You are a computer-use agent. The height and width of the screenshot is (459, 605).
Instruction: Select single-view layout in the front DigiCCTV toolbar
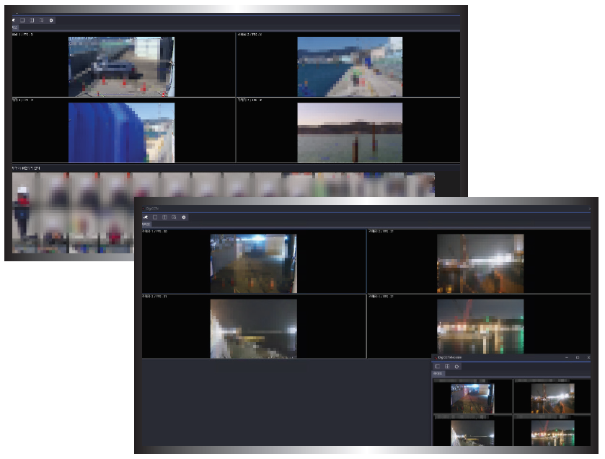[x=154, y=217]
